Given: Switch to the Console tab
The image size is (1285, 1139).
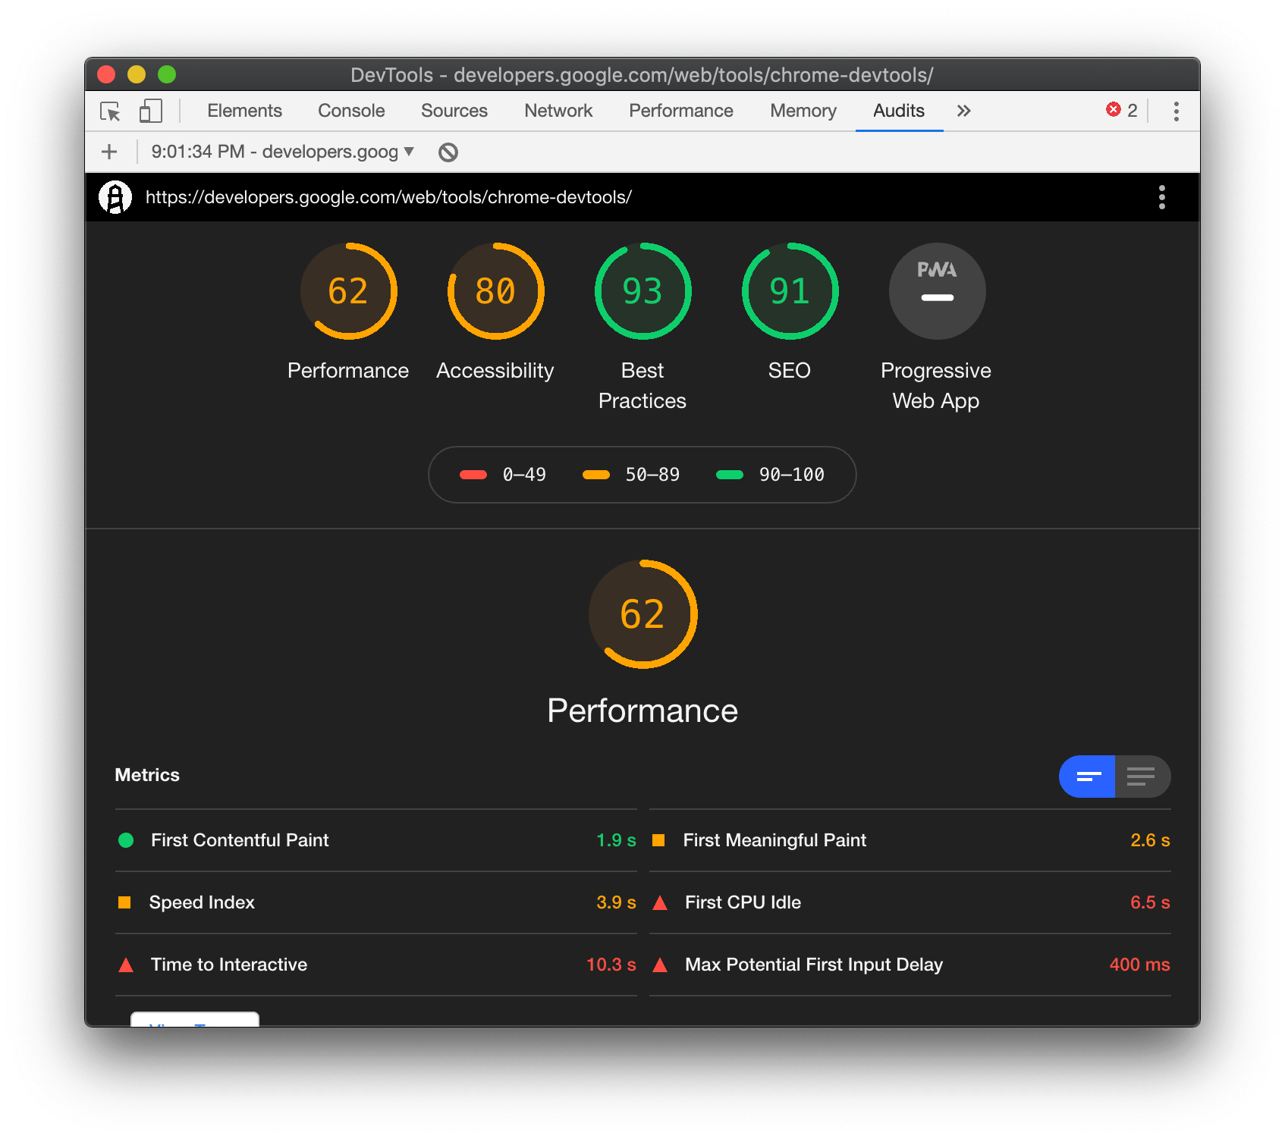Looking at the screenshot, I should tap(351, 111).
